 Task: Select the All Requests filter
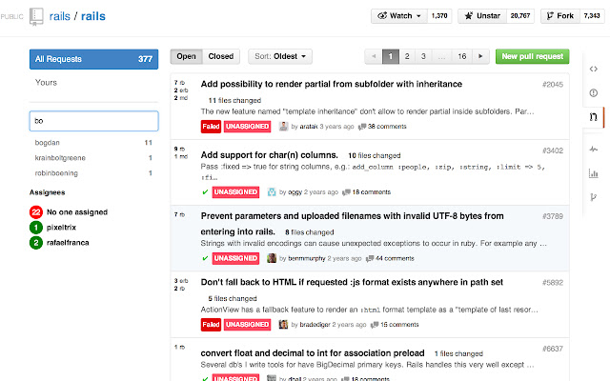[93, 59]
